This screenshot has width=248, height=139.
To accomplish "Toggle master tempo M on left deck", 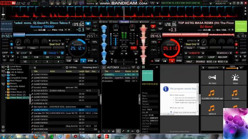I will 88,24.
